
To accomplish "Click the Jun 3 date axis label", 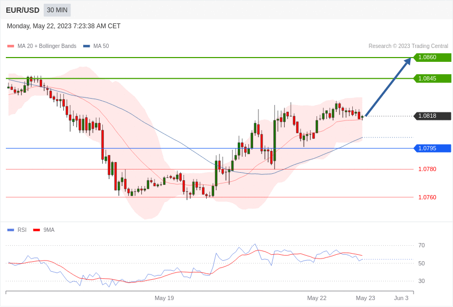I will tap(402, 298).
